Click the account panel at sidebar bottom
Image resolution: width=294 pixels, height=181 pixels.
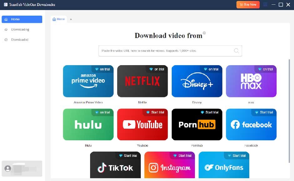click(x=22, y=168)
